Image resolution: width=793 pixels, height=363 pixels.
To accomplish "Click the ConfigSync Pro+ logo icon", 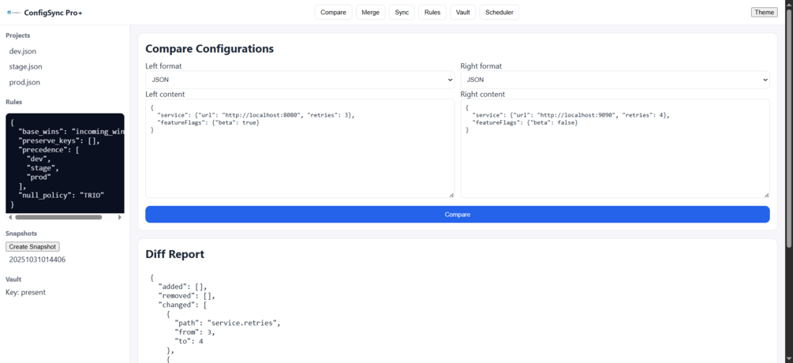I will [13, 13].
